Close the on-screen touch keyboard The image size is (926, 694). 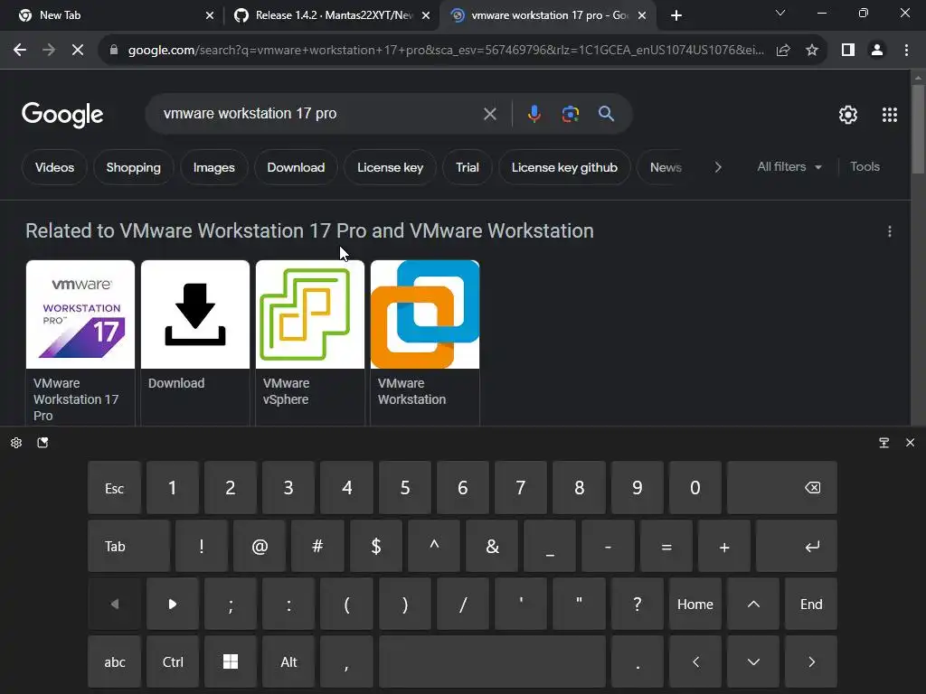point(910,443)
